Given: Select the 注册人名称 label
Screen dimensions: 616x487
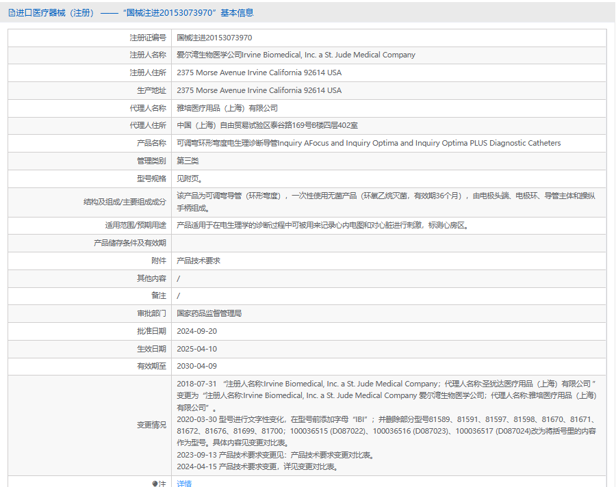Looking at the screenshot, I should tap(148, 55).
